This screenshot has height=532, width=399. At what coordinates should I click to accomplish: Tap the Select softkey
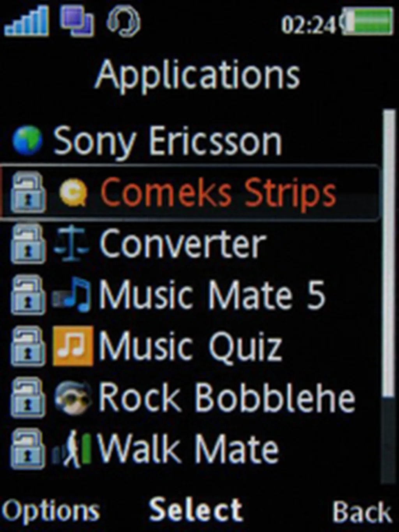(x=196, y=509)
